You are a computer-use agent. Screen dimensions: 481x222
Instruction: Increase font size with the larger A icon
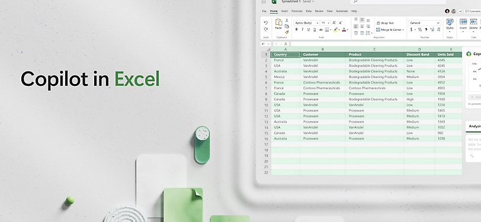pos(334,22)
